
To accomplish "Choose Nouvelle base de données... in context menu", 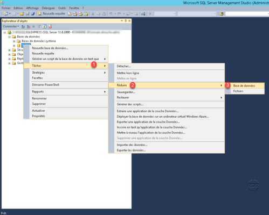I will [x=66, y=48].
